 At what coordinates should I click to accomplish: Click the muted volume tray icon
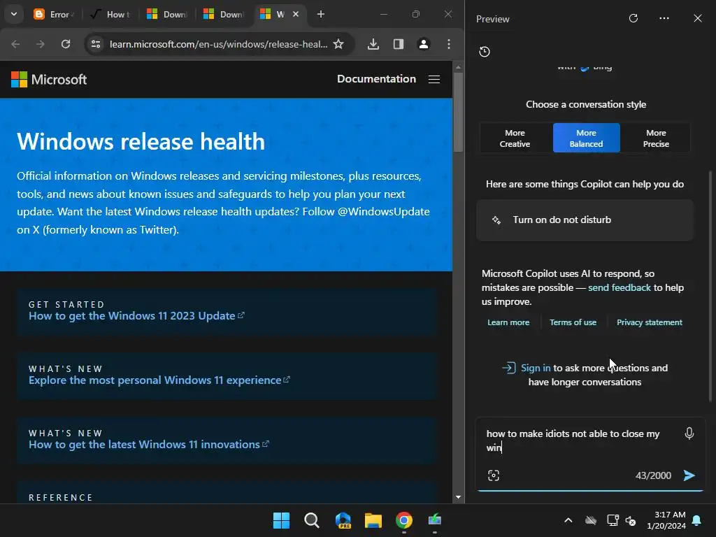[x=631, y=520]
